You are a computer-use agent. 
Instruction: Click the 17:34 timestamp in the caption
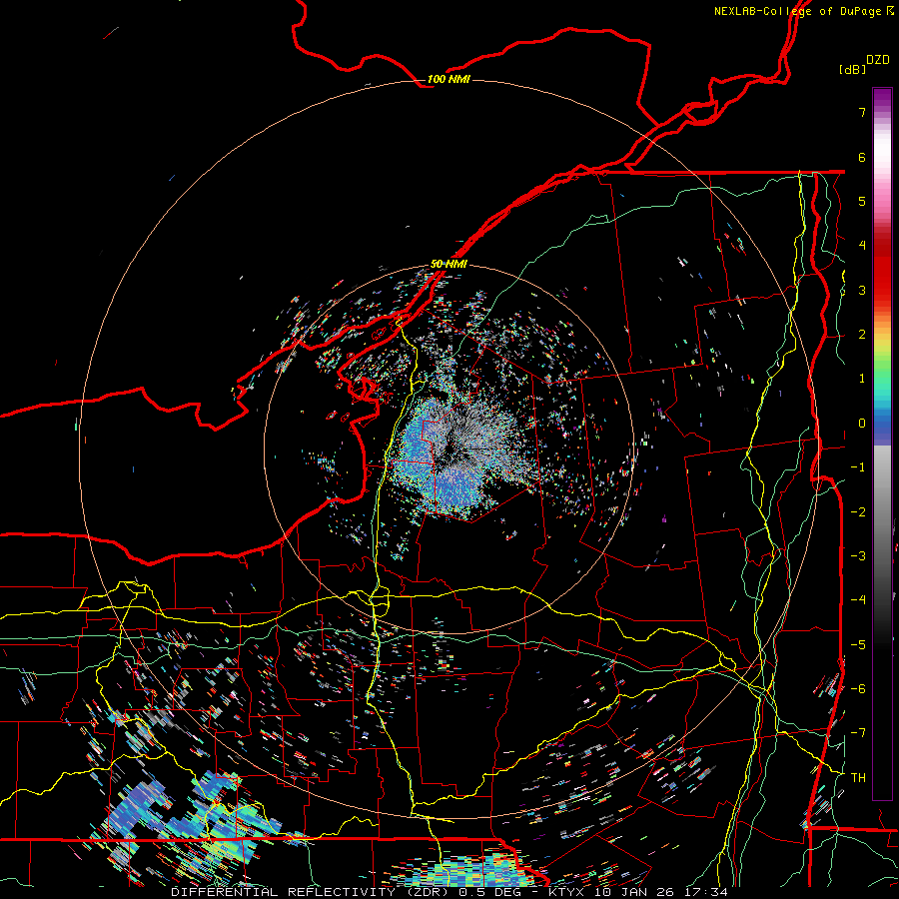[708, 892]
